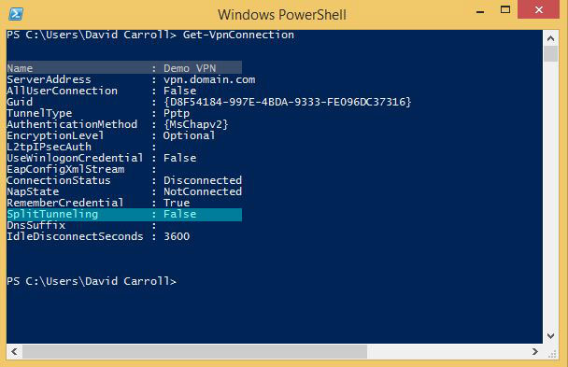Click the window resize grip corner
568x367 pixels.
[x=552, y=354]
